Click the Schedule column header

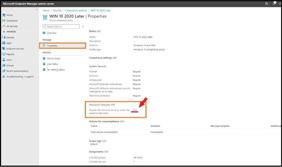pyautogui.click(x=155, y=126)
